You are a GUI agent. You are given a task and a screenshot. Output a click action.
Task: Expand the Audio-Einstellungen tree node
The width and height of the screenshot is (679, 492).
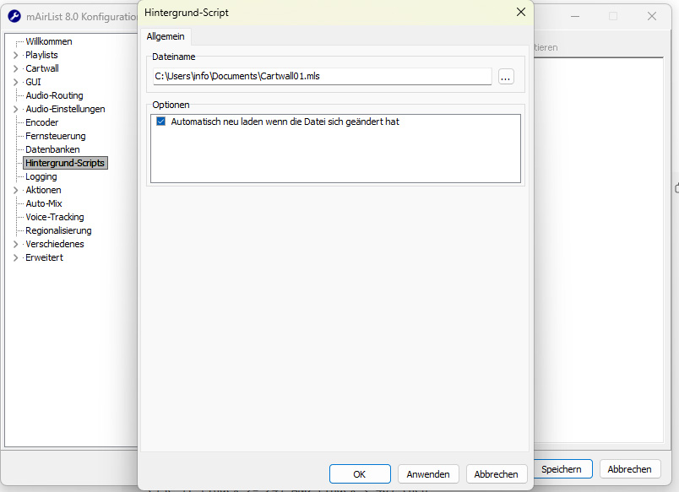tap(15, 109)
